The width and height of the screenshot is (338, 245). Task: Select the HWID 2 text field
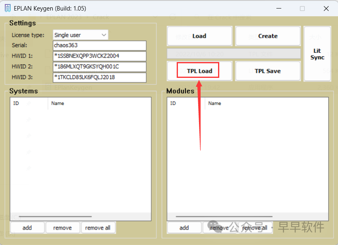point(99,67)
